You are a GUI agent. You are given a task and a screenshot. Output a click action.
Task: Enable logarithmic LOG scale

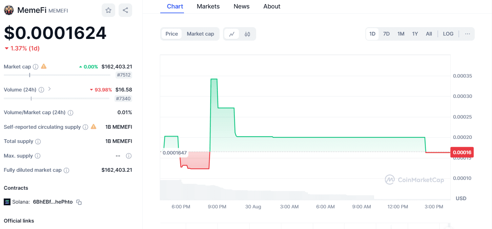tap(448, 34)
